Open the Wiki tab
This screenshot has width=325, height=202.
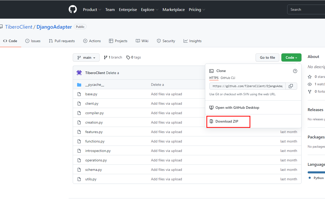tap(142, 41)
